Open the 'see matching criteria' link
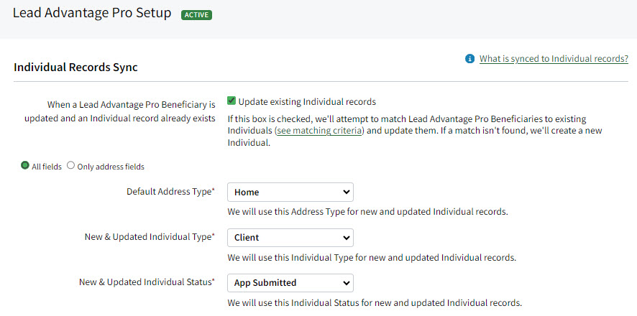637x316 pixels. click(319, 131)
